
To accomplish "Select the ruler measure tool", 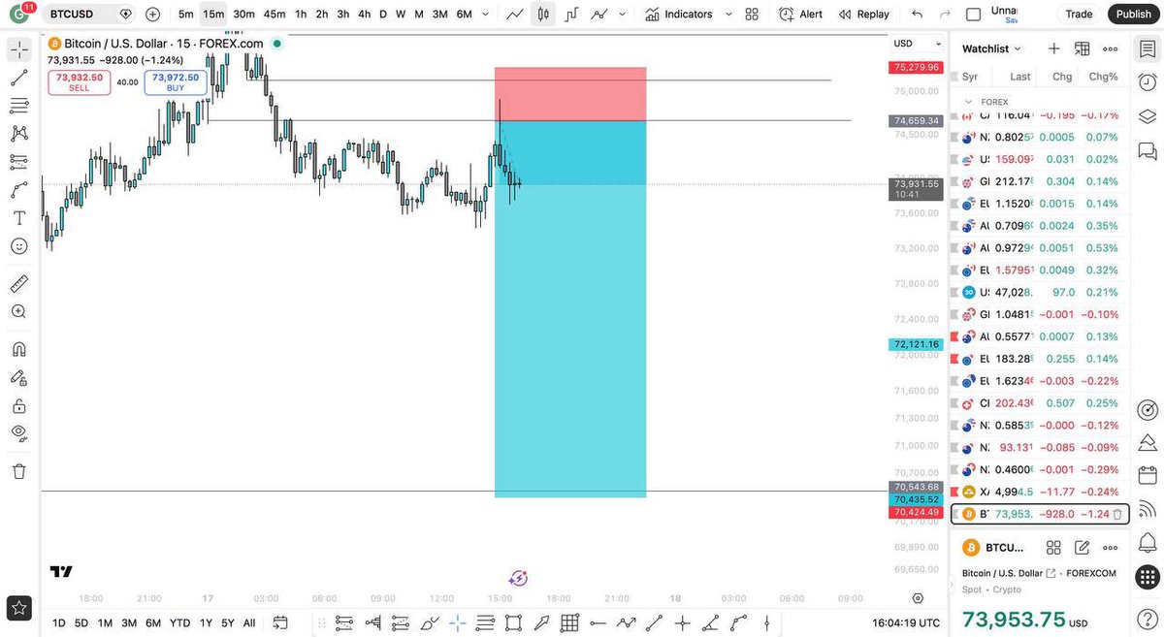I will coord(19,283).
